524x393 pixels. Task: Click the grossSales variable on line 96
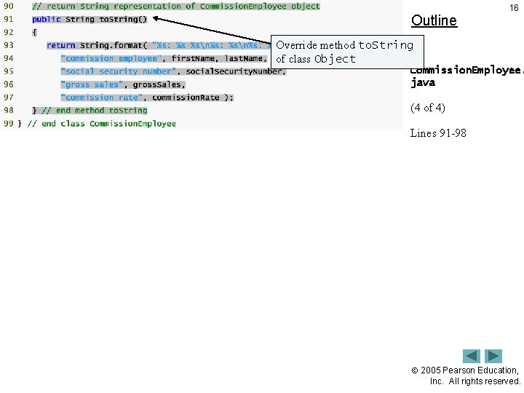pyautogui.click(x=156, y=84)
